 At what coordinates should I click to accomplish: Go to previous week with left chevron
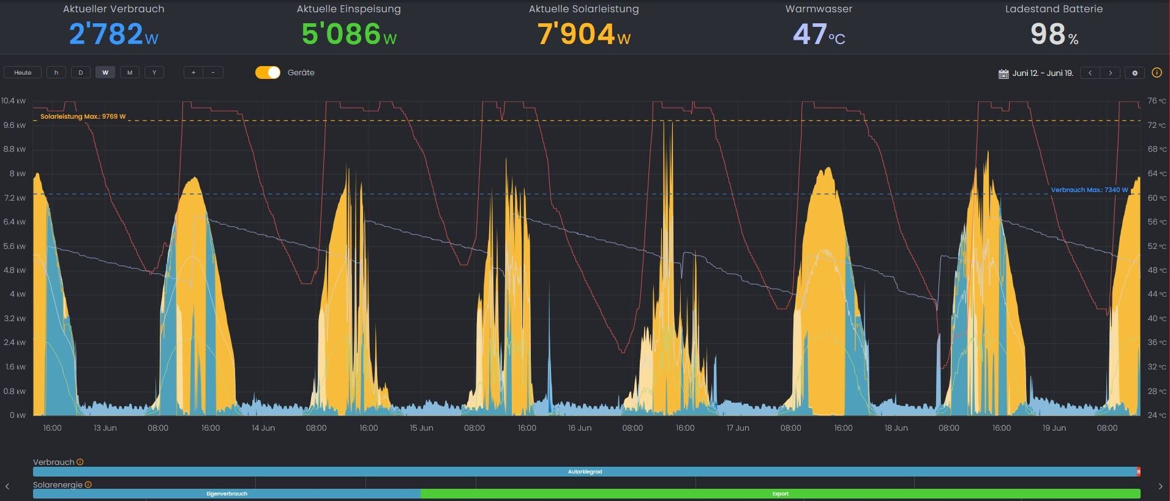point(1090,73)
